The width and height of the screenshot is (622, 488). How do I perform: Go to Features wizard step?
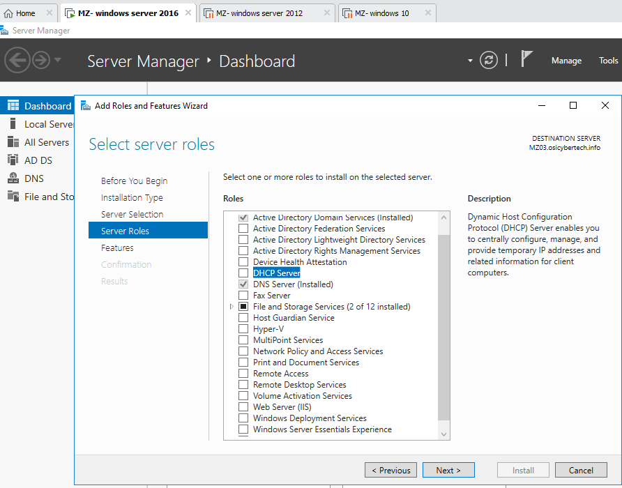117,247
